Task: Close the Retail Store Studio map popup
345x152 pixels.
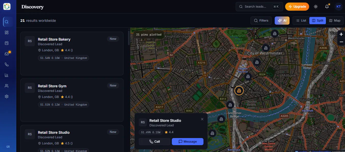Action: pos(202,119)
